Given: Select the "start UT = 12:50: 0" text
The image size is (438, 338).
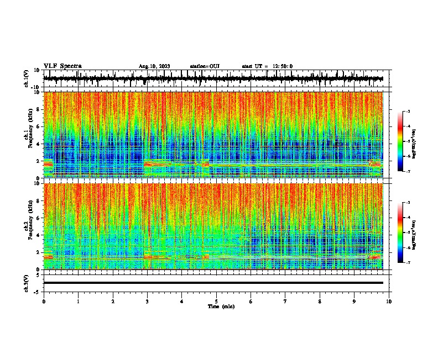Looking at the screenshot, I should pos(267,66).
